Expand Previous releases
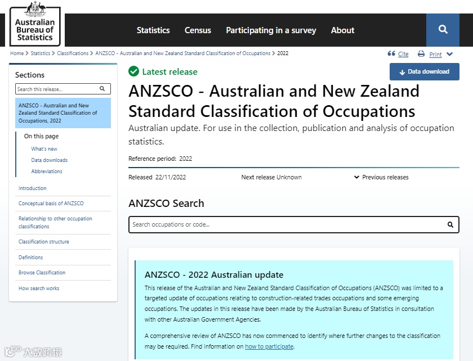This screenshot has height=361, width=473. coord(381,177)
